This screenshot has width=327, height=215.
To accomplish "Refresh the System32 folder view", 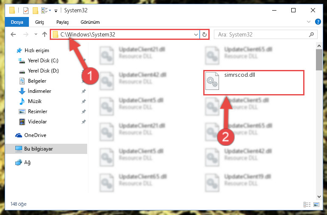I will point(205,34).
